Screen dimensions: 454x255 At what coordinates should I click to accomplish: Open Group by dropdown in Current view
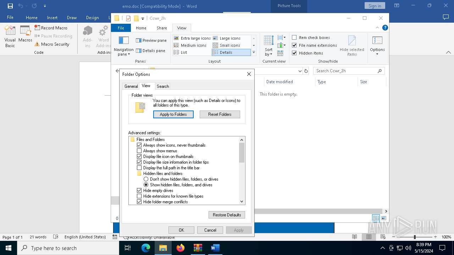(282, 38)
